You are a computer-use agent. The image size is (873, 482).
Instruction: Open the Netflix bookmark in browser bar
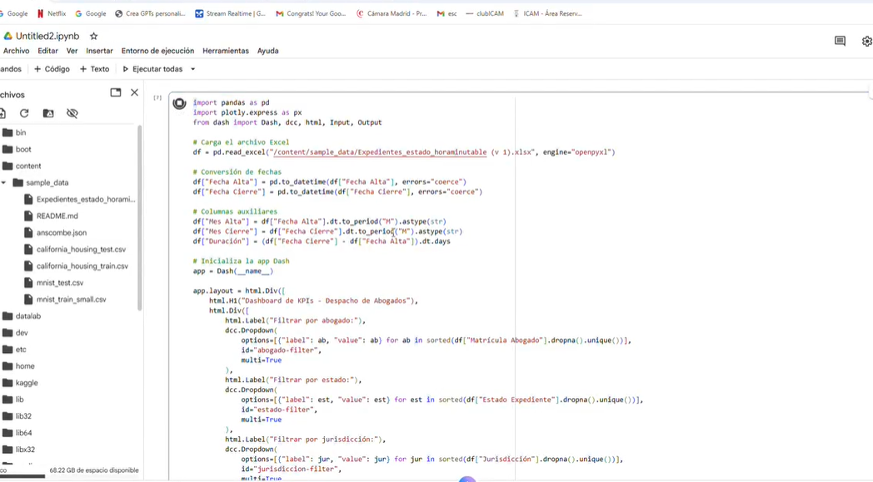[x=52, y=13]
